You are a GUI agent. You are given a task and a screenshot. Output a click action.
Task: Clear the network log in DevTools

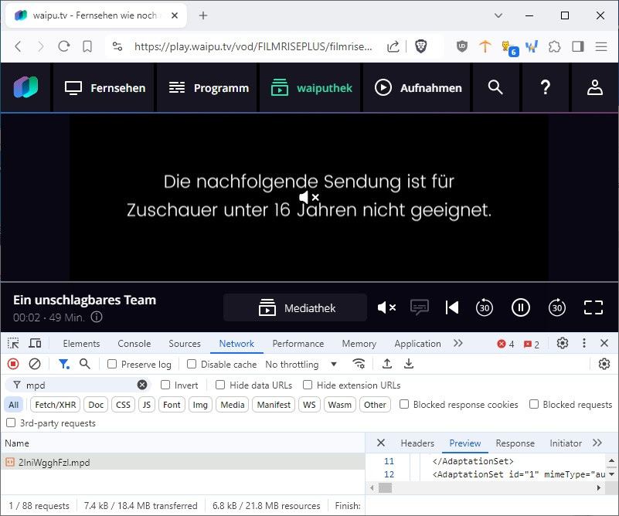point(35,364)
